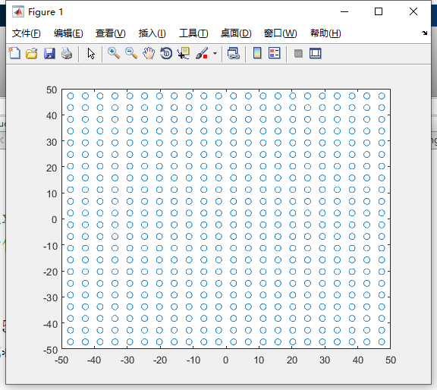Dock the figure with corner arrow
The image size is (437, 390).
pos(424,33)
